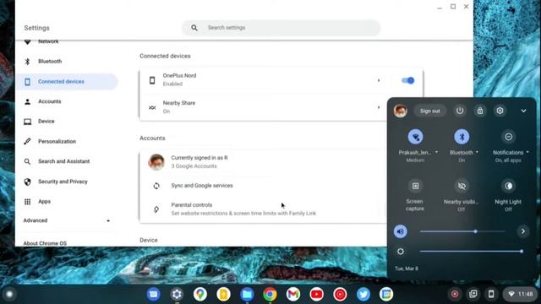
Task: Click the status tray clock showing 11:48
Action: coord(521,294)
